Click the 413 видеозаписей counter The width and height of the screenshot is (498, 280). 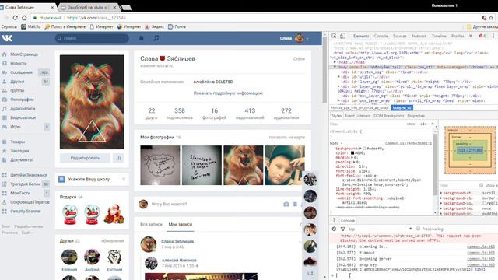(250, 114)
